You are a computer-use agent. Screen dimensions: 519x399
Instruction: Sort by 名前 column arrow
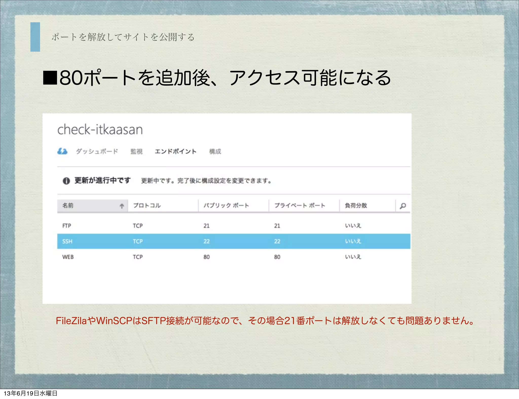(x=122, y=206)
